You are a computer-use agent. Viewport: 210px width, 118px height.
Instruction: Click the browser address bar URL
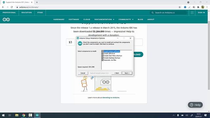(x=29, y=7)
